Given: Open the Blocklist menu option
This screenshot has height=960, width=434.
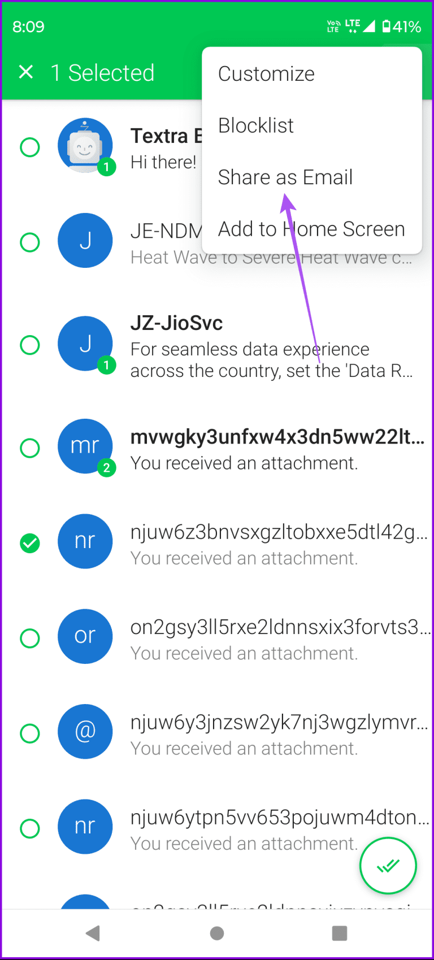Looking at the screenshot, I should [255, 125].
